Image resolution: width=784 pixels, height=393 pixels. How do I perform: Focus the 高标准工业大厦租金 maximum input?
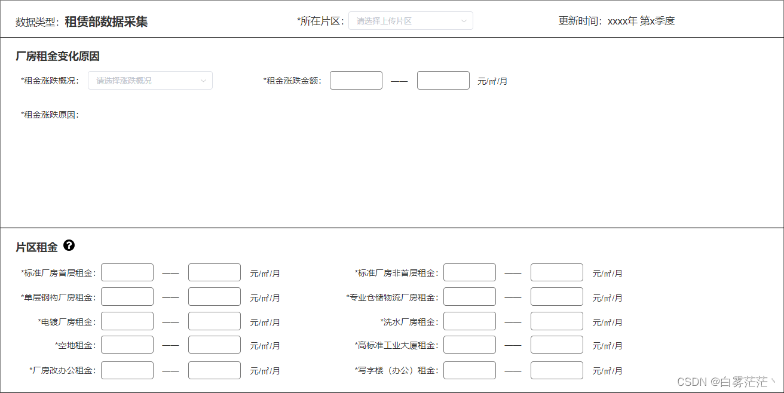click(x=557, y=345)
